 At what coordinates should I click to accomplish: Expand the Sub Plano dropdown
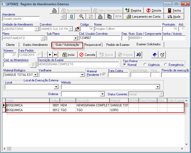76,38
